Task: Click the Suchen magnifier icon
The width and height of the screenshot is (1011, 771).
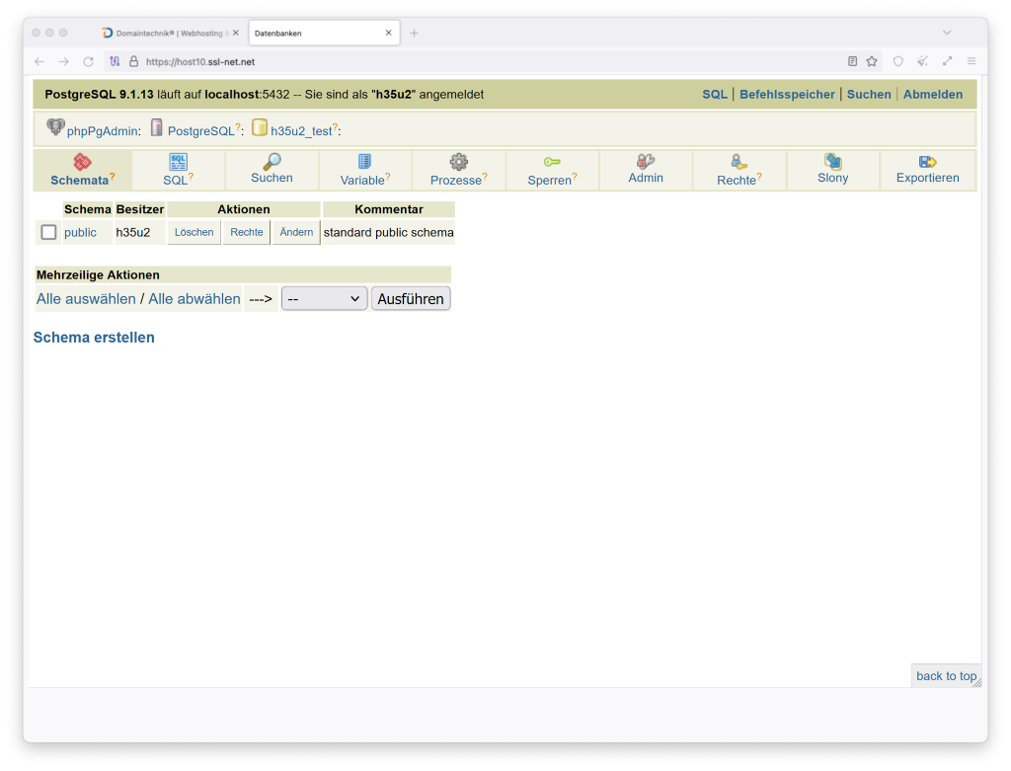Action: 272,162
